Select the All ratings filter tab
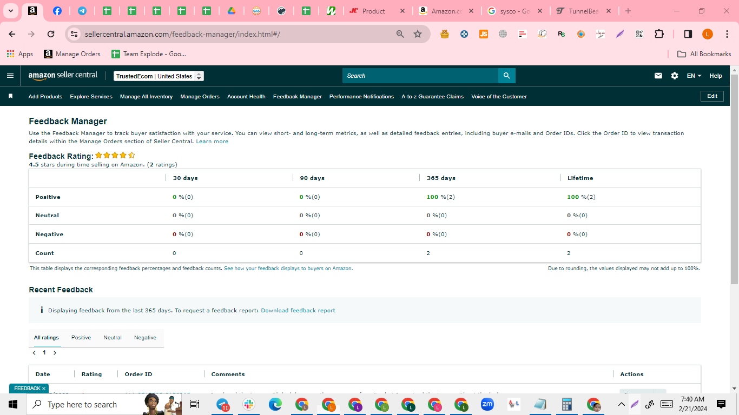The image size is (739, 415). (47, 338)
